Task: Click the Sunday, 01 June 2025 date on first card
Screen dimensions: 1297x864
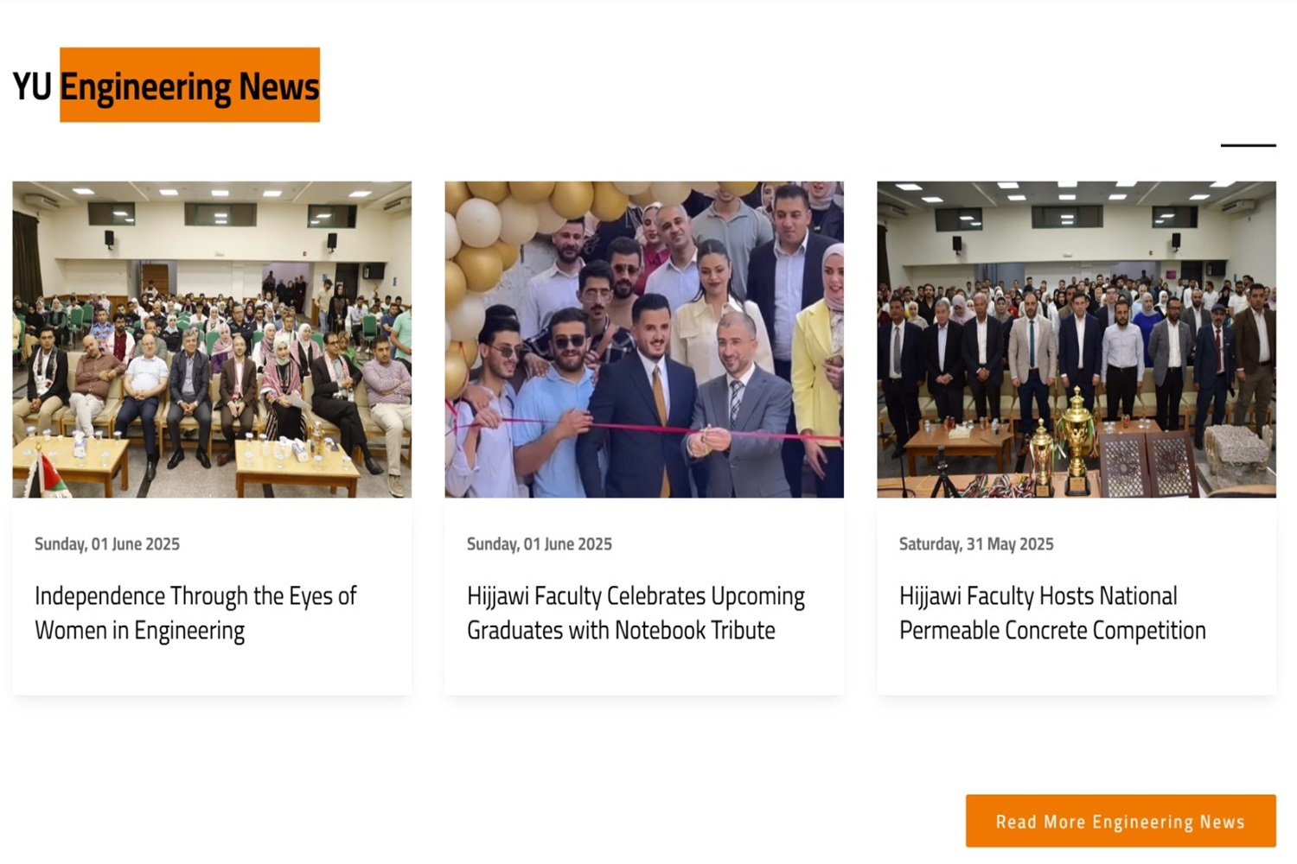Action: click(107, 544)
